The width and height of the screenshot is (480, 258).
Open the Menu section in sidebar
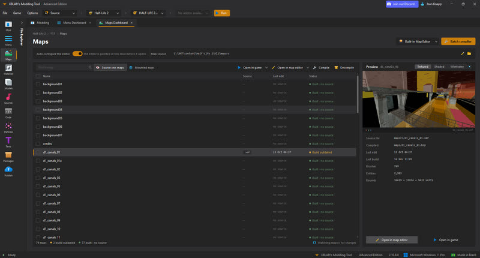[x=8, y=40]
